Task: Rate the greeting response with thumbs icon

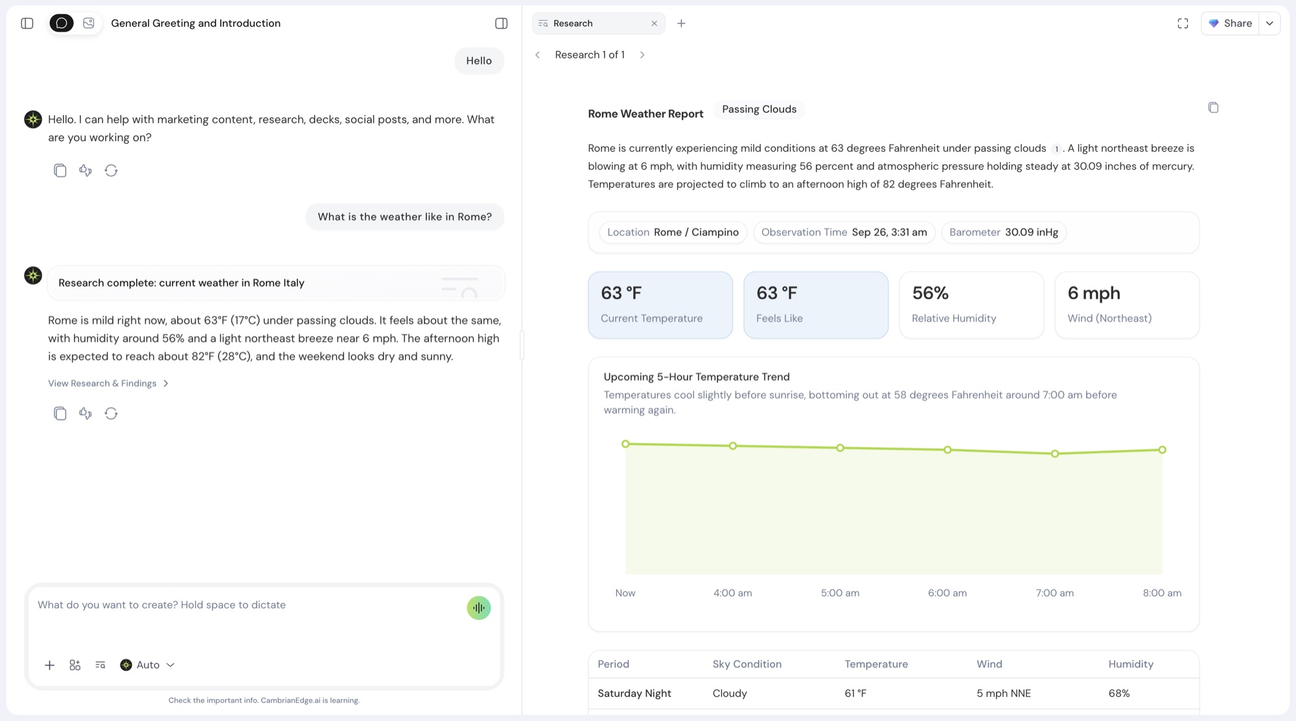Action: pos(86,171)
